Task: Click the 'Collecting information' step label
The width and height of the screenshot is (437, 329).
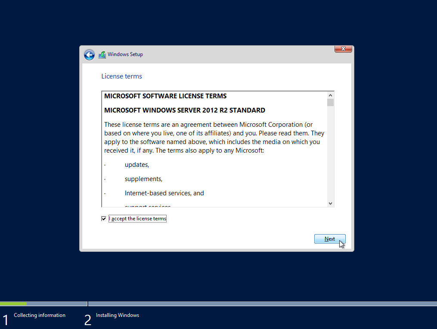Action: pos(40,315)
